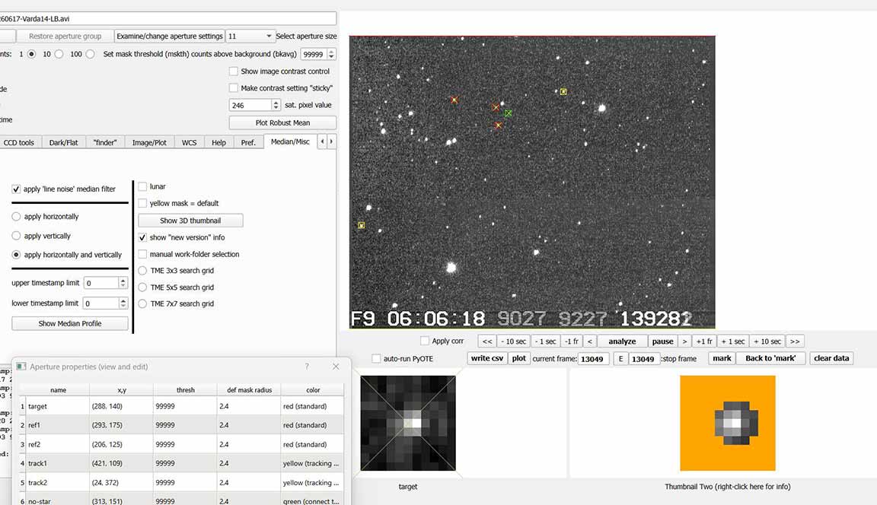
Task: Pause the video playback
Action: pyautogui.click(x=663, y=341)
